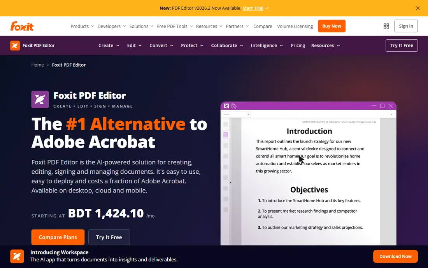The width and height of the screenshot is (428, 268).
Task: Click the first thumbnail in mockup sidebar
Action: click(225, 124)
